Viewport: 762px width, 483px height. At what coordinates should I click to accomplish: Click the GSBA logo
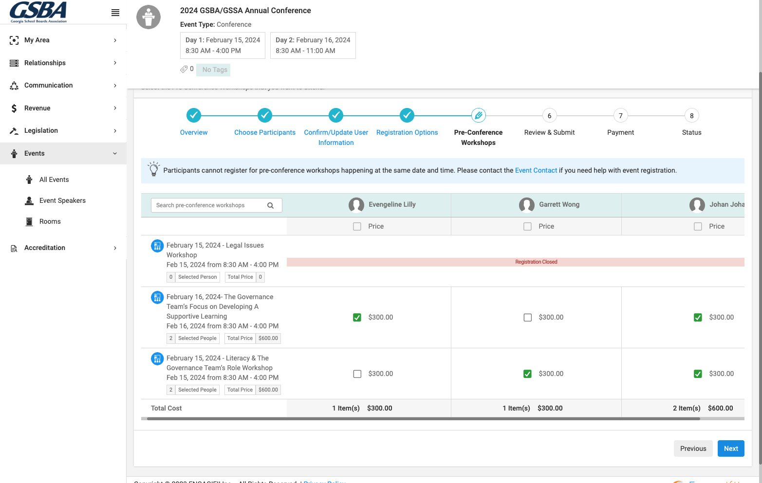coord(38,12)
